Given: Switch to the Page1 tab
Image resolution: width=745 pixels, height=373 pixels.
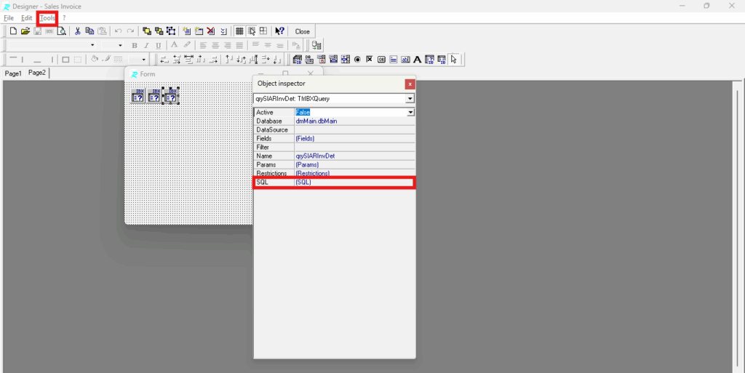Looking at the screenshot, I should click(x=13, y=73).
